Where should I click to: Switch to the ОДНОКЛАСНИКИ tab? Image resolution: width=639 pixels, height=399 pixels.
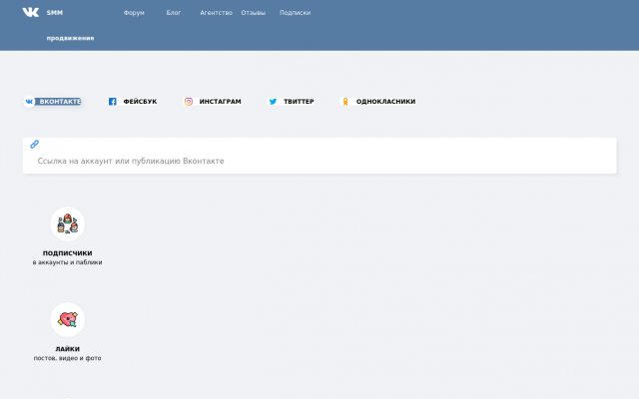click(x=377, y=102)
